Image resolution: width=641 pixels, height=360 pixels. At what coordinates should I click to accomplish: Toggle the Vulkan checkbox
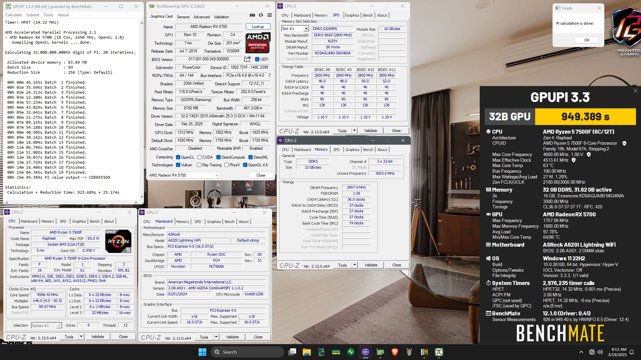(x=178, y=165)
